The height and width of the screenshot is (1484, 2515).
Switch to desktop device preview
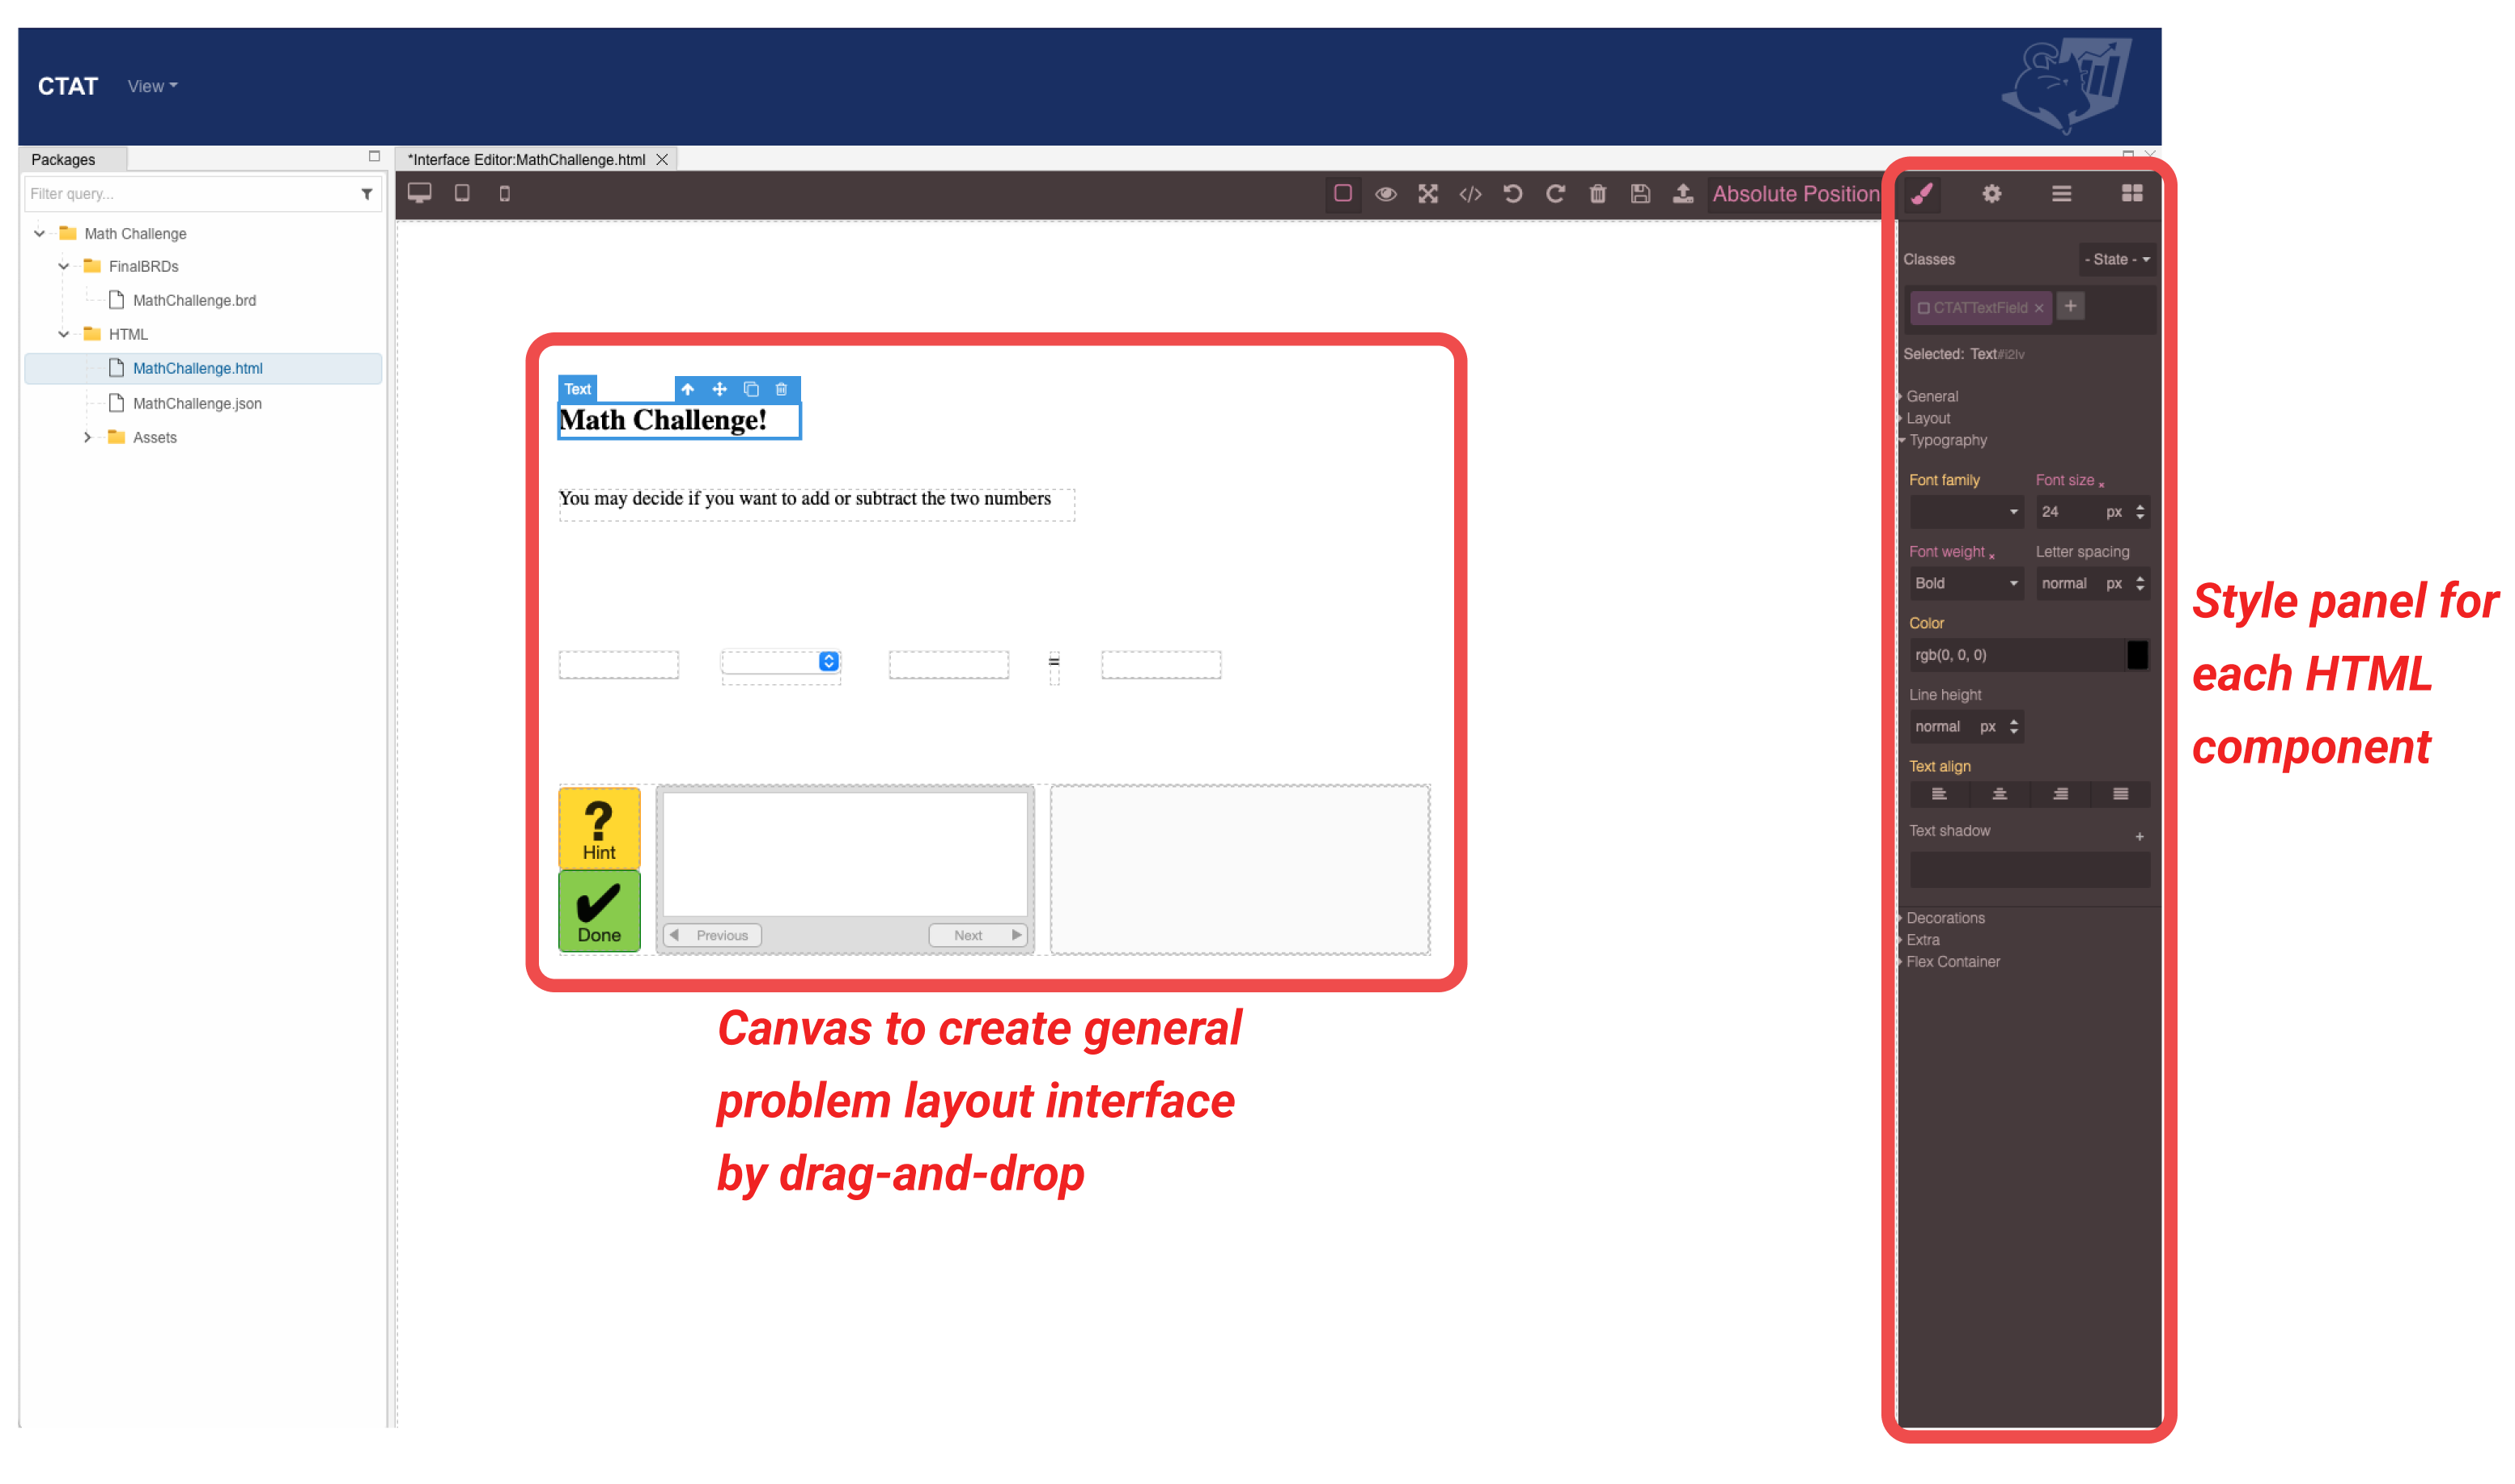(419, 193)
